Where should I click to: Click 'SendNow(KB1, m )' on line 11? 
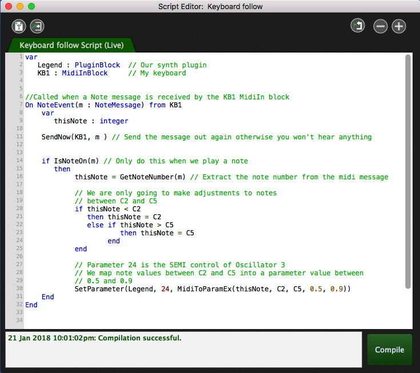coord(74,137)
